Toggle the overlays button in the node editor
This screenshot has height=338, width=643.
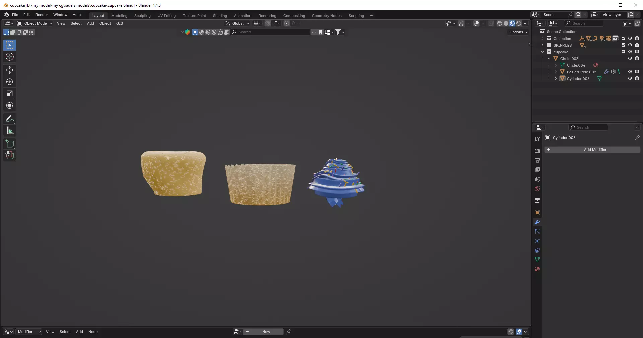click(519, 332)
